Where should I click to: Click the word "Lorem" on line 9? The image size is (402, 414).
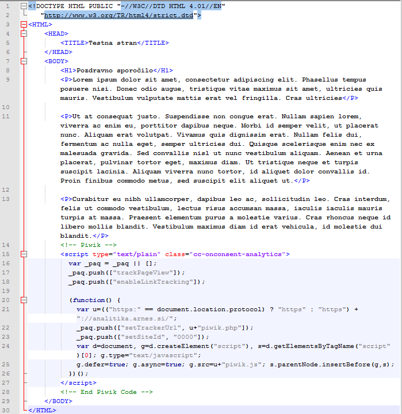pyautogui.click(x=83, y=80)
